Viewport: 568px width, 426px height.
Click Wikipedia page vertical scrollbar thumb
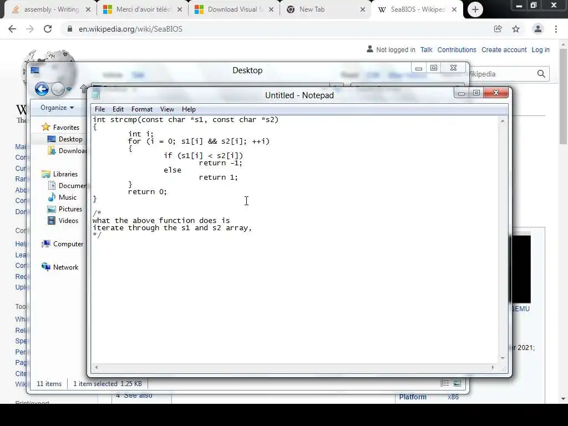pyautogui.click(x=563, y=96)
